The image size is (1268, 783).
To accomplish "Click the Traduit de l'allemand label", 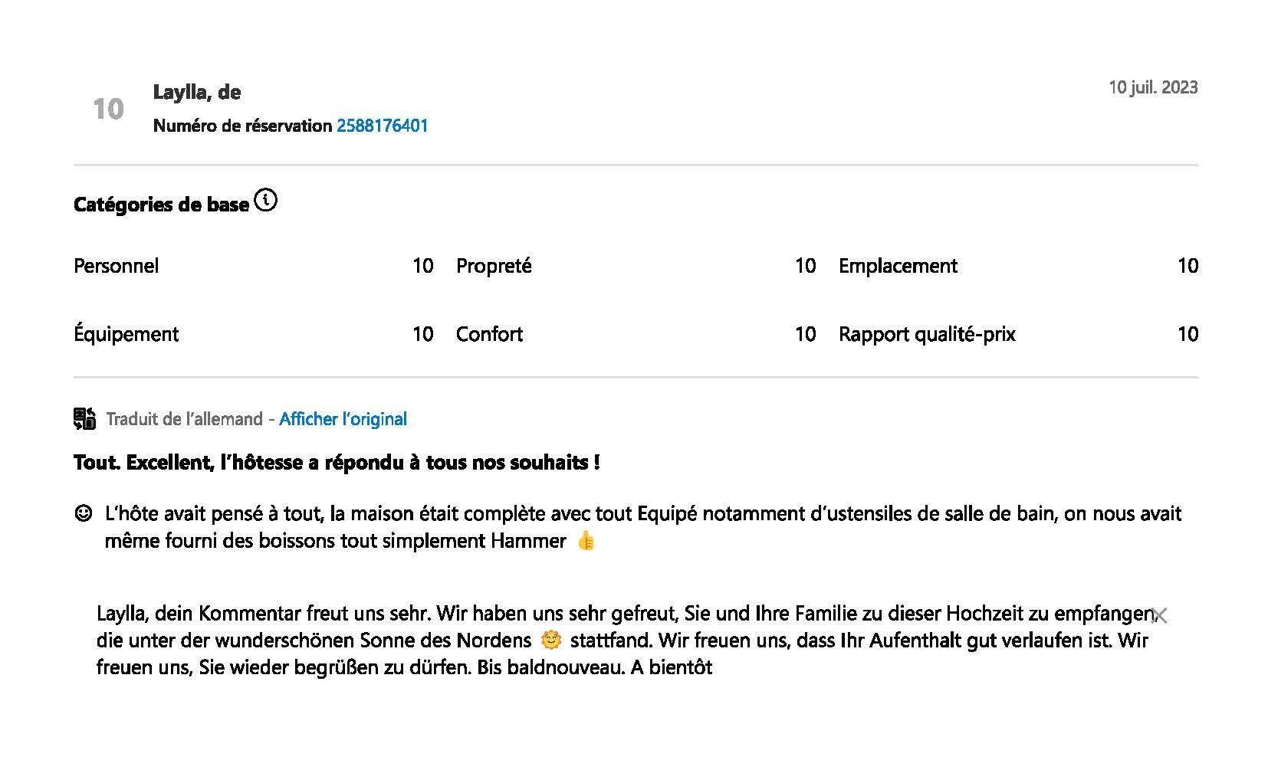I will point(184,419).
